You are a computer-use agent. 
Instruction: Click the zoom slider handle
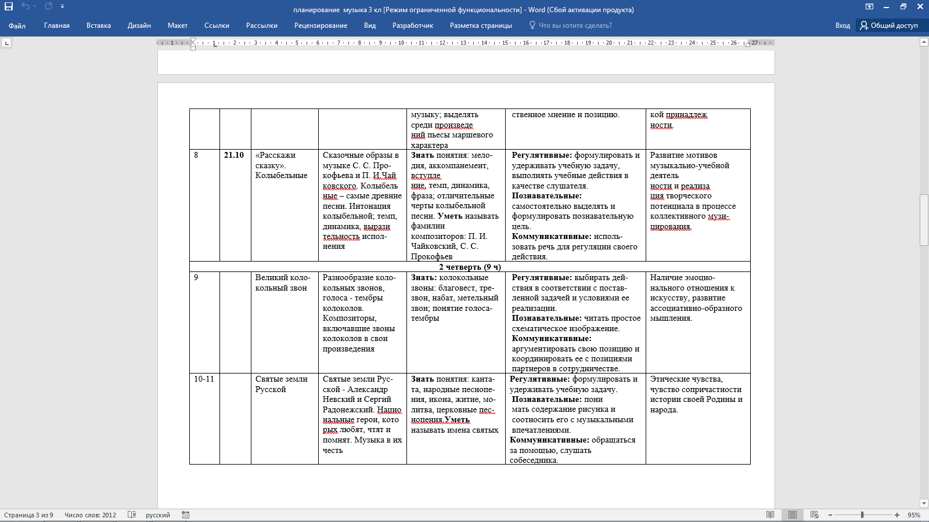coord(862,514)
